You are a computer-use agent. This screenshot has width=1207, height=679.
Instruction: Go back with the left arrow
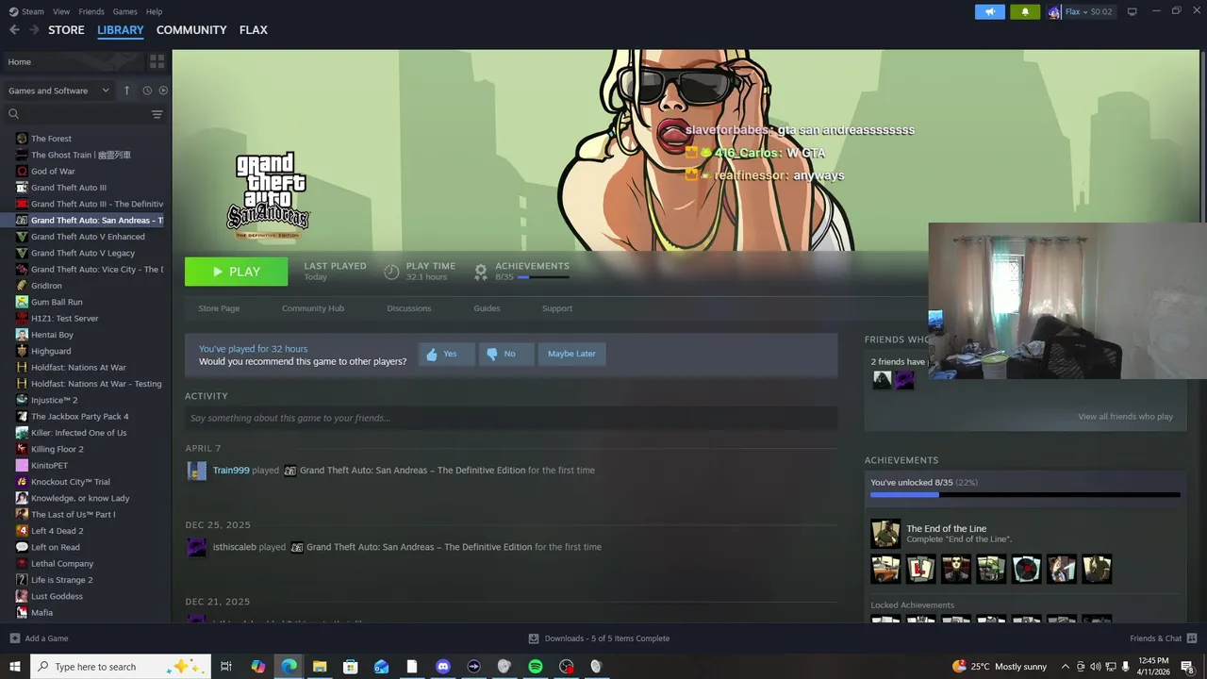coord(14,30)
